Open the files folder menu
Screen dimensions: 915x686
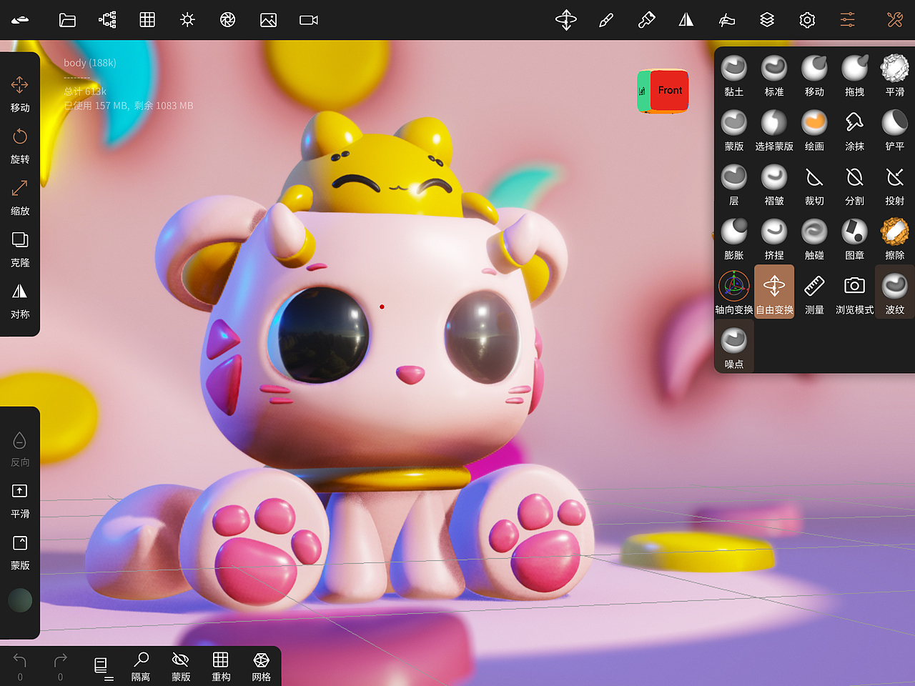point(67,20)
